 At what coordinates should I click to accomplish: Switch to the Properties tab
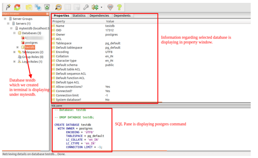click(61, 15)
